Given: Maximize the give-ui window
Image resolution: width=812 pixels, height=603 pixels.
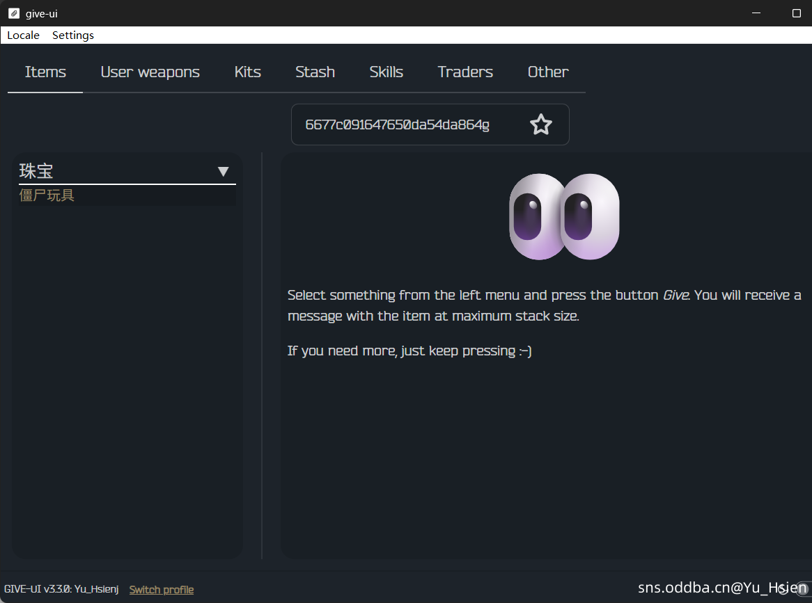Looking at the screenshot, I should tap(796, 13).
